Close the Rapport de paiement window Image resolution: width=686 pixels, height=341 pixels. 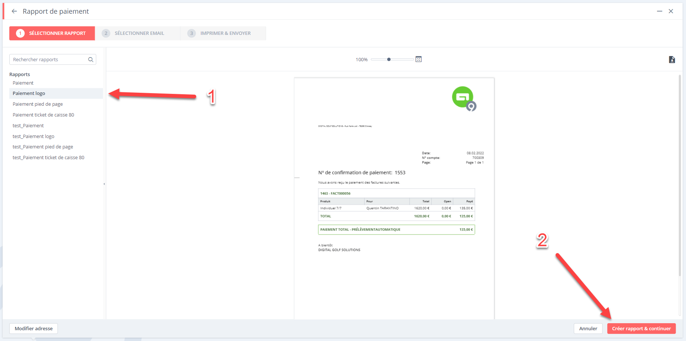tap(671, 11)
